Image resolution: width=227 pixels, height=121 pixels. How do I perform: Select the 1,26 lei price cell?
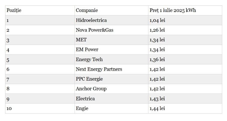coord(157,30)
